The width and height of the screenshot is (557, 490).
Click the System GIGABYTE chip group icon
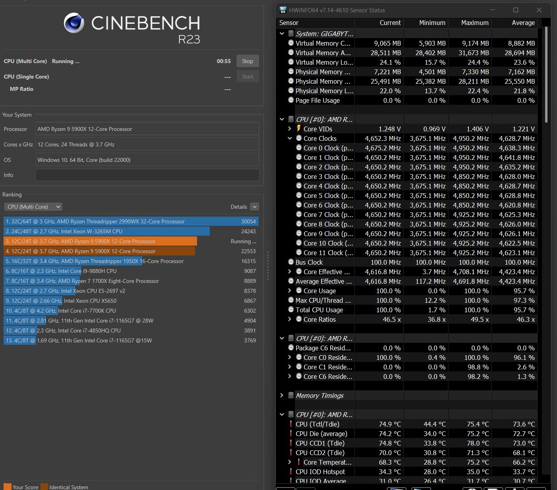point(291,34)
